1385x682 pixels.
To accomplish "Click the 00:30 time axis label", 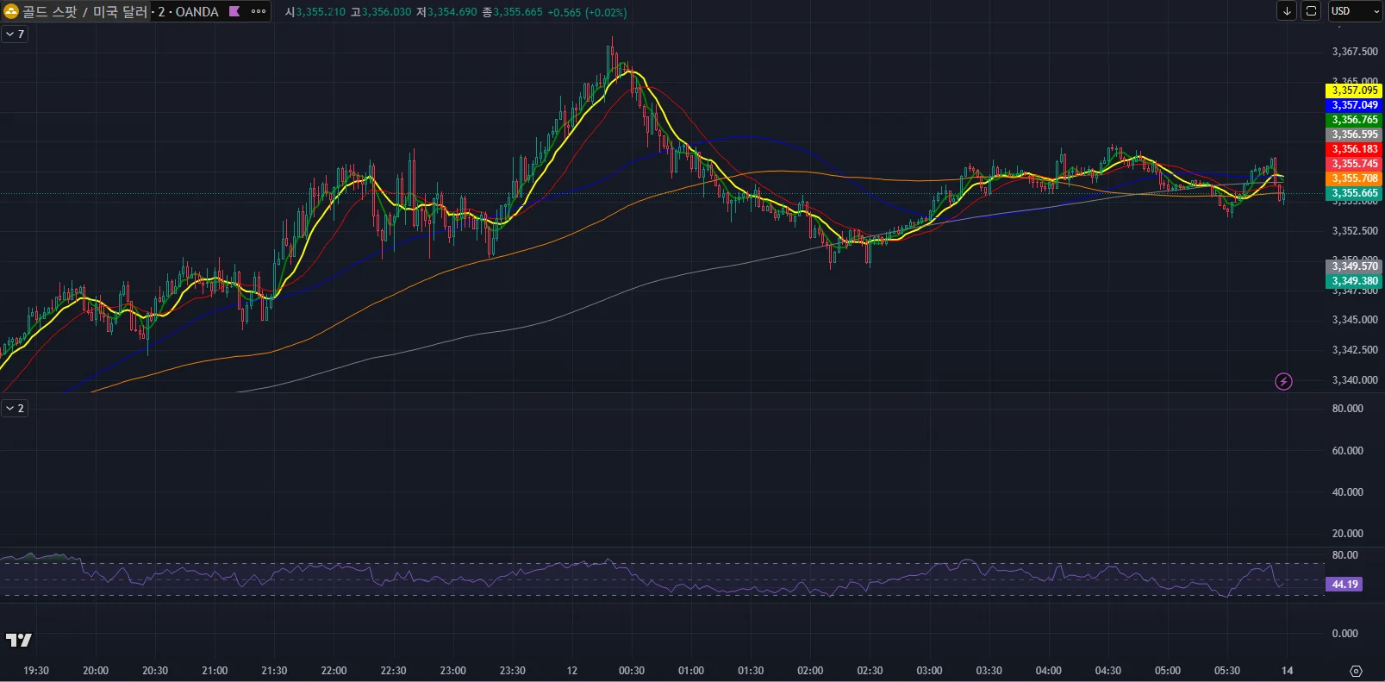I will pos(632,671).
